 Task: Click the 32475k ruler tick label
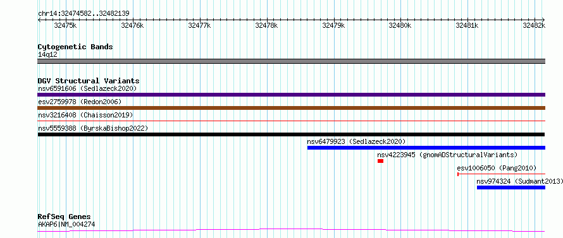point(65,25)
